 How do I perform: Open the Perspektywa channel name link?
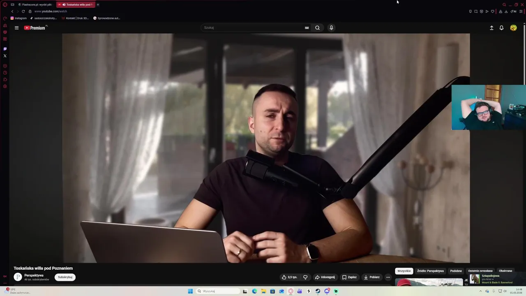coord(34,275)
